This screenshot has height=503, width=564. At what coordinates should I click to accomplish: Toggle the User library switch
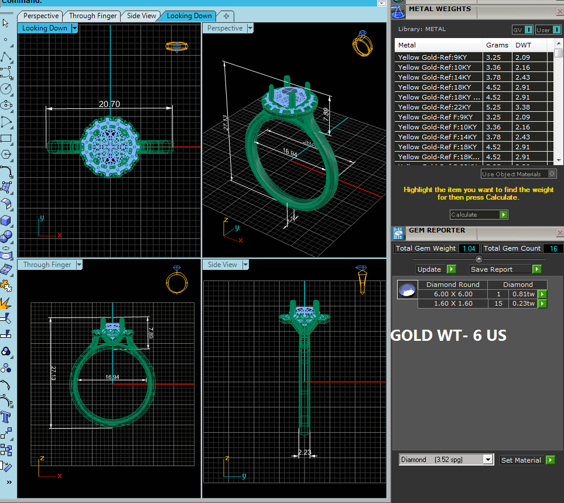pyautogui.click(x=547, y=29)
